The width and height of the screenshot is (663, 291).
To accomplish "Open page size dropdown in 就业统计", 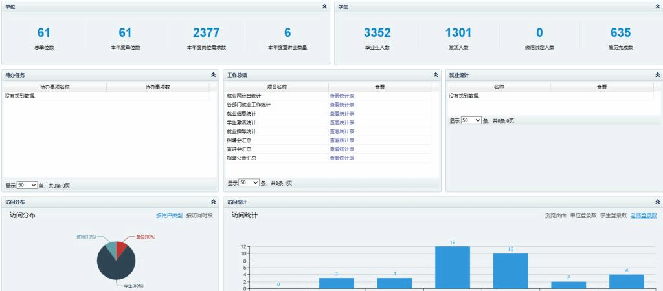I will tap(471, 120).
